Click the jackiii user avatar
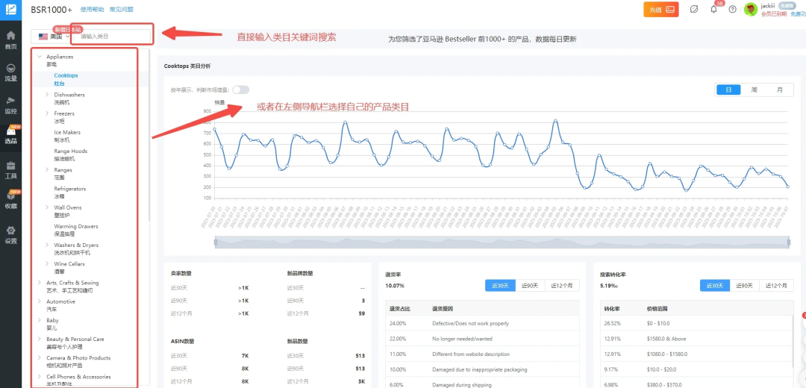 pyautogui.click(x=751, y=9)
